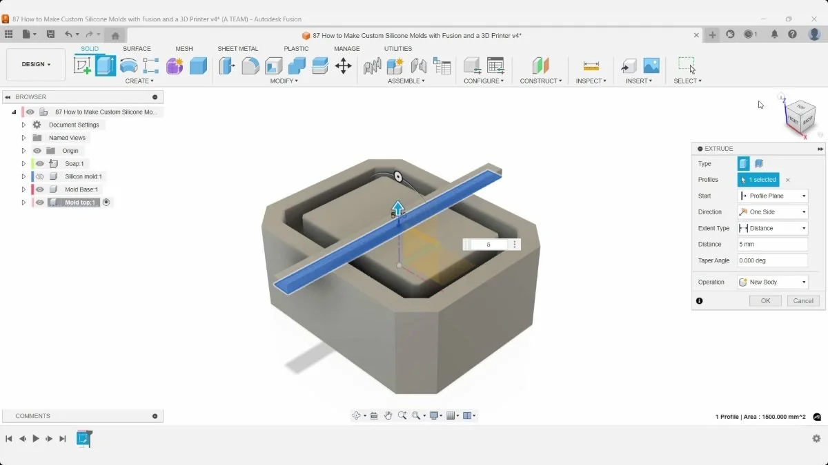Clear the Profiles selection with the X
This screenshot has height=465, width=828.
click(788, 180)
